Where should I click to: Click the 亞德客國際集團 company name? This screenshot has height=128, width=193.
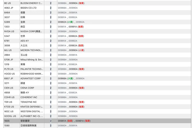coord(28,126)
